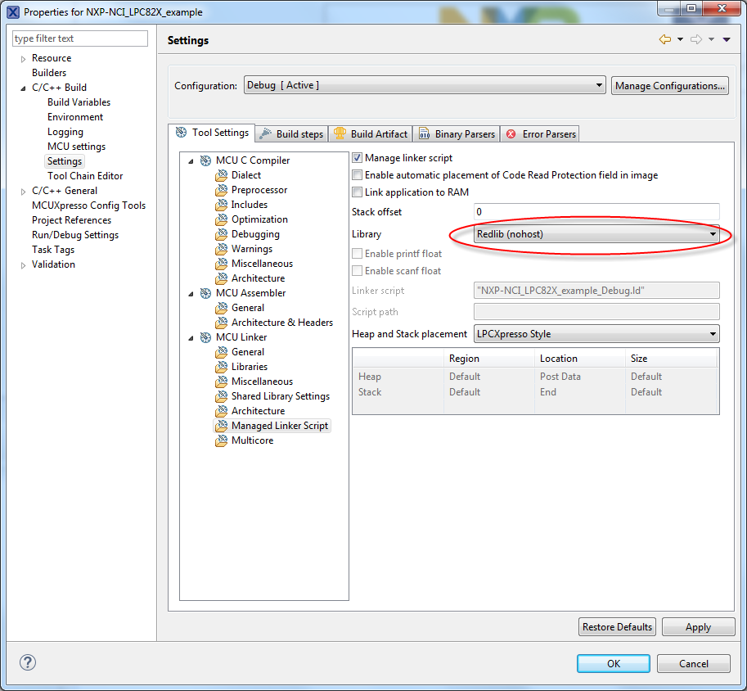Screen dimensions: 747x691
Task: Click the Stack offset input field
Action: [596, 212]
